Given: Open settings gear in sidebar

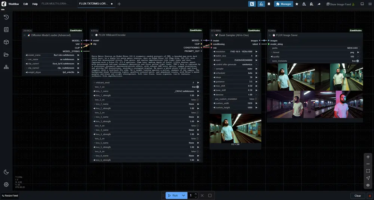Looking at the screenshot, I should coord(6,184).
